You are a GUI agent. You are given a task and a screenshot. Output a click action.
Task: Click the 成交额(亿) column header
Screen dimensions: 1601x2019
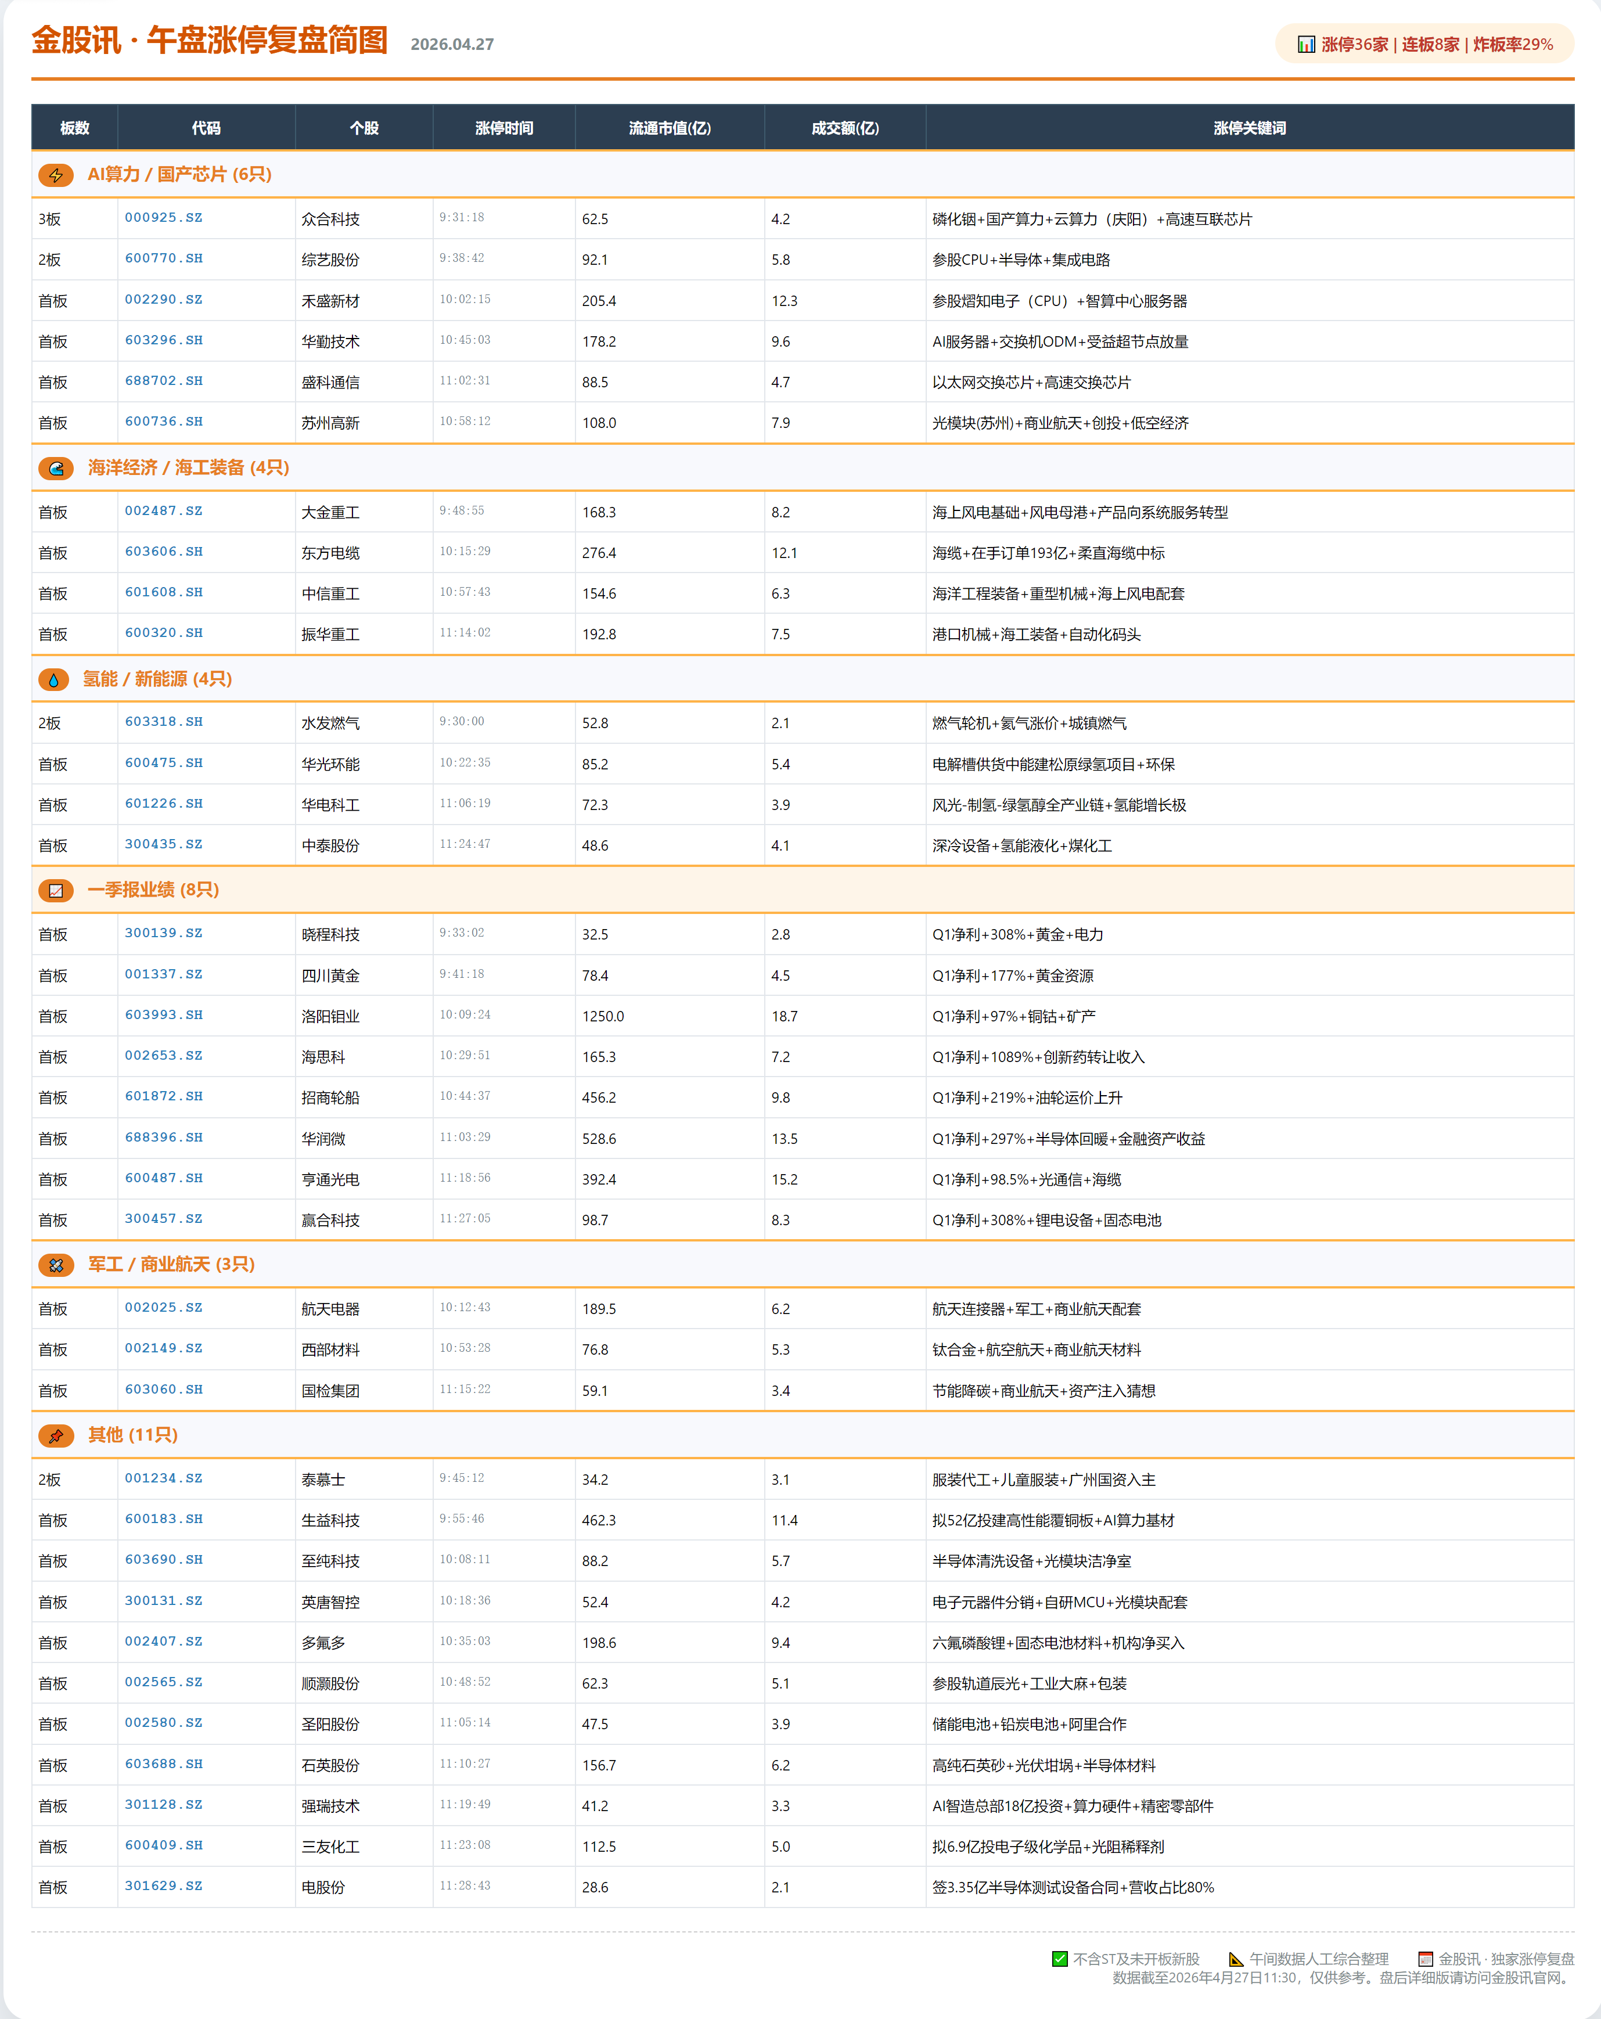coord(844,128)
